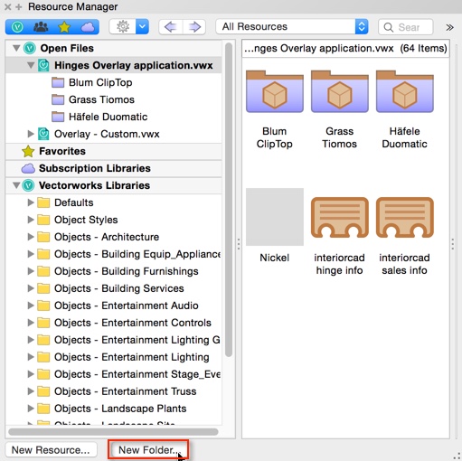Select Objects - Building Equip_Appliance row
Image resolution: width=462 pixels, height=461 pixels.
coord(113,254)
